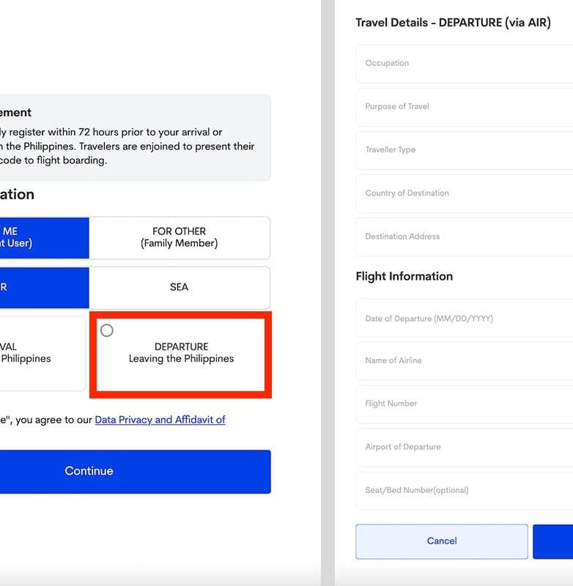Open the Occupation field
The height and width of the screenshot is (586, 573).
coord(464,64)
